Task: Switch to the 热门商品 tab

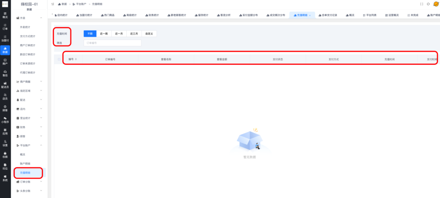Action: click(107, 15)
